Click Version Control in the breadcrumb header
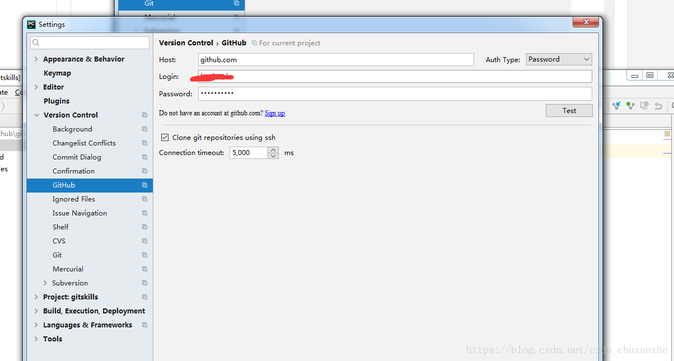The width and height of the screenshot is (674, 361). click(186, 43)
